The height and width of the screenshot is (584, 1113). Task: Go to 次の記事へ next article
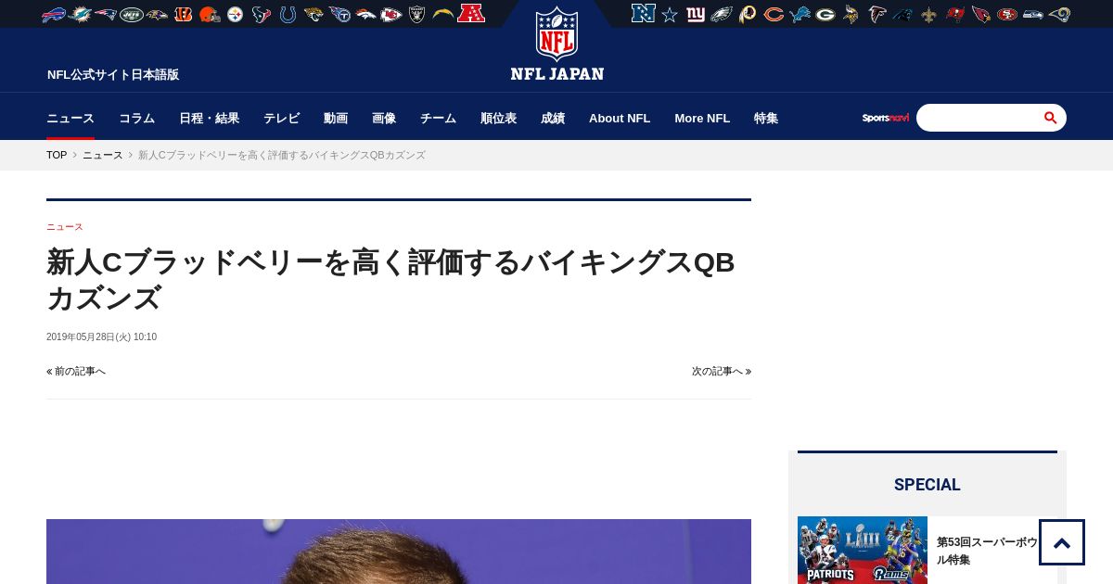[722, 371]
